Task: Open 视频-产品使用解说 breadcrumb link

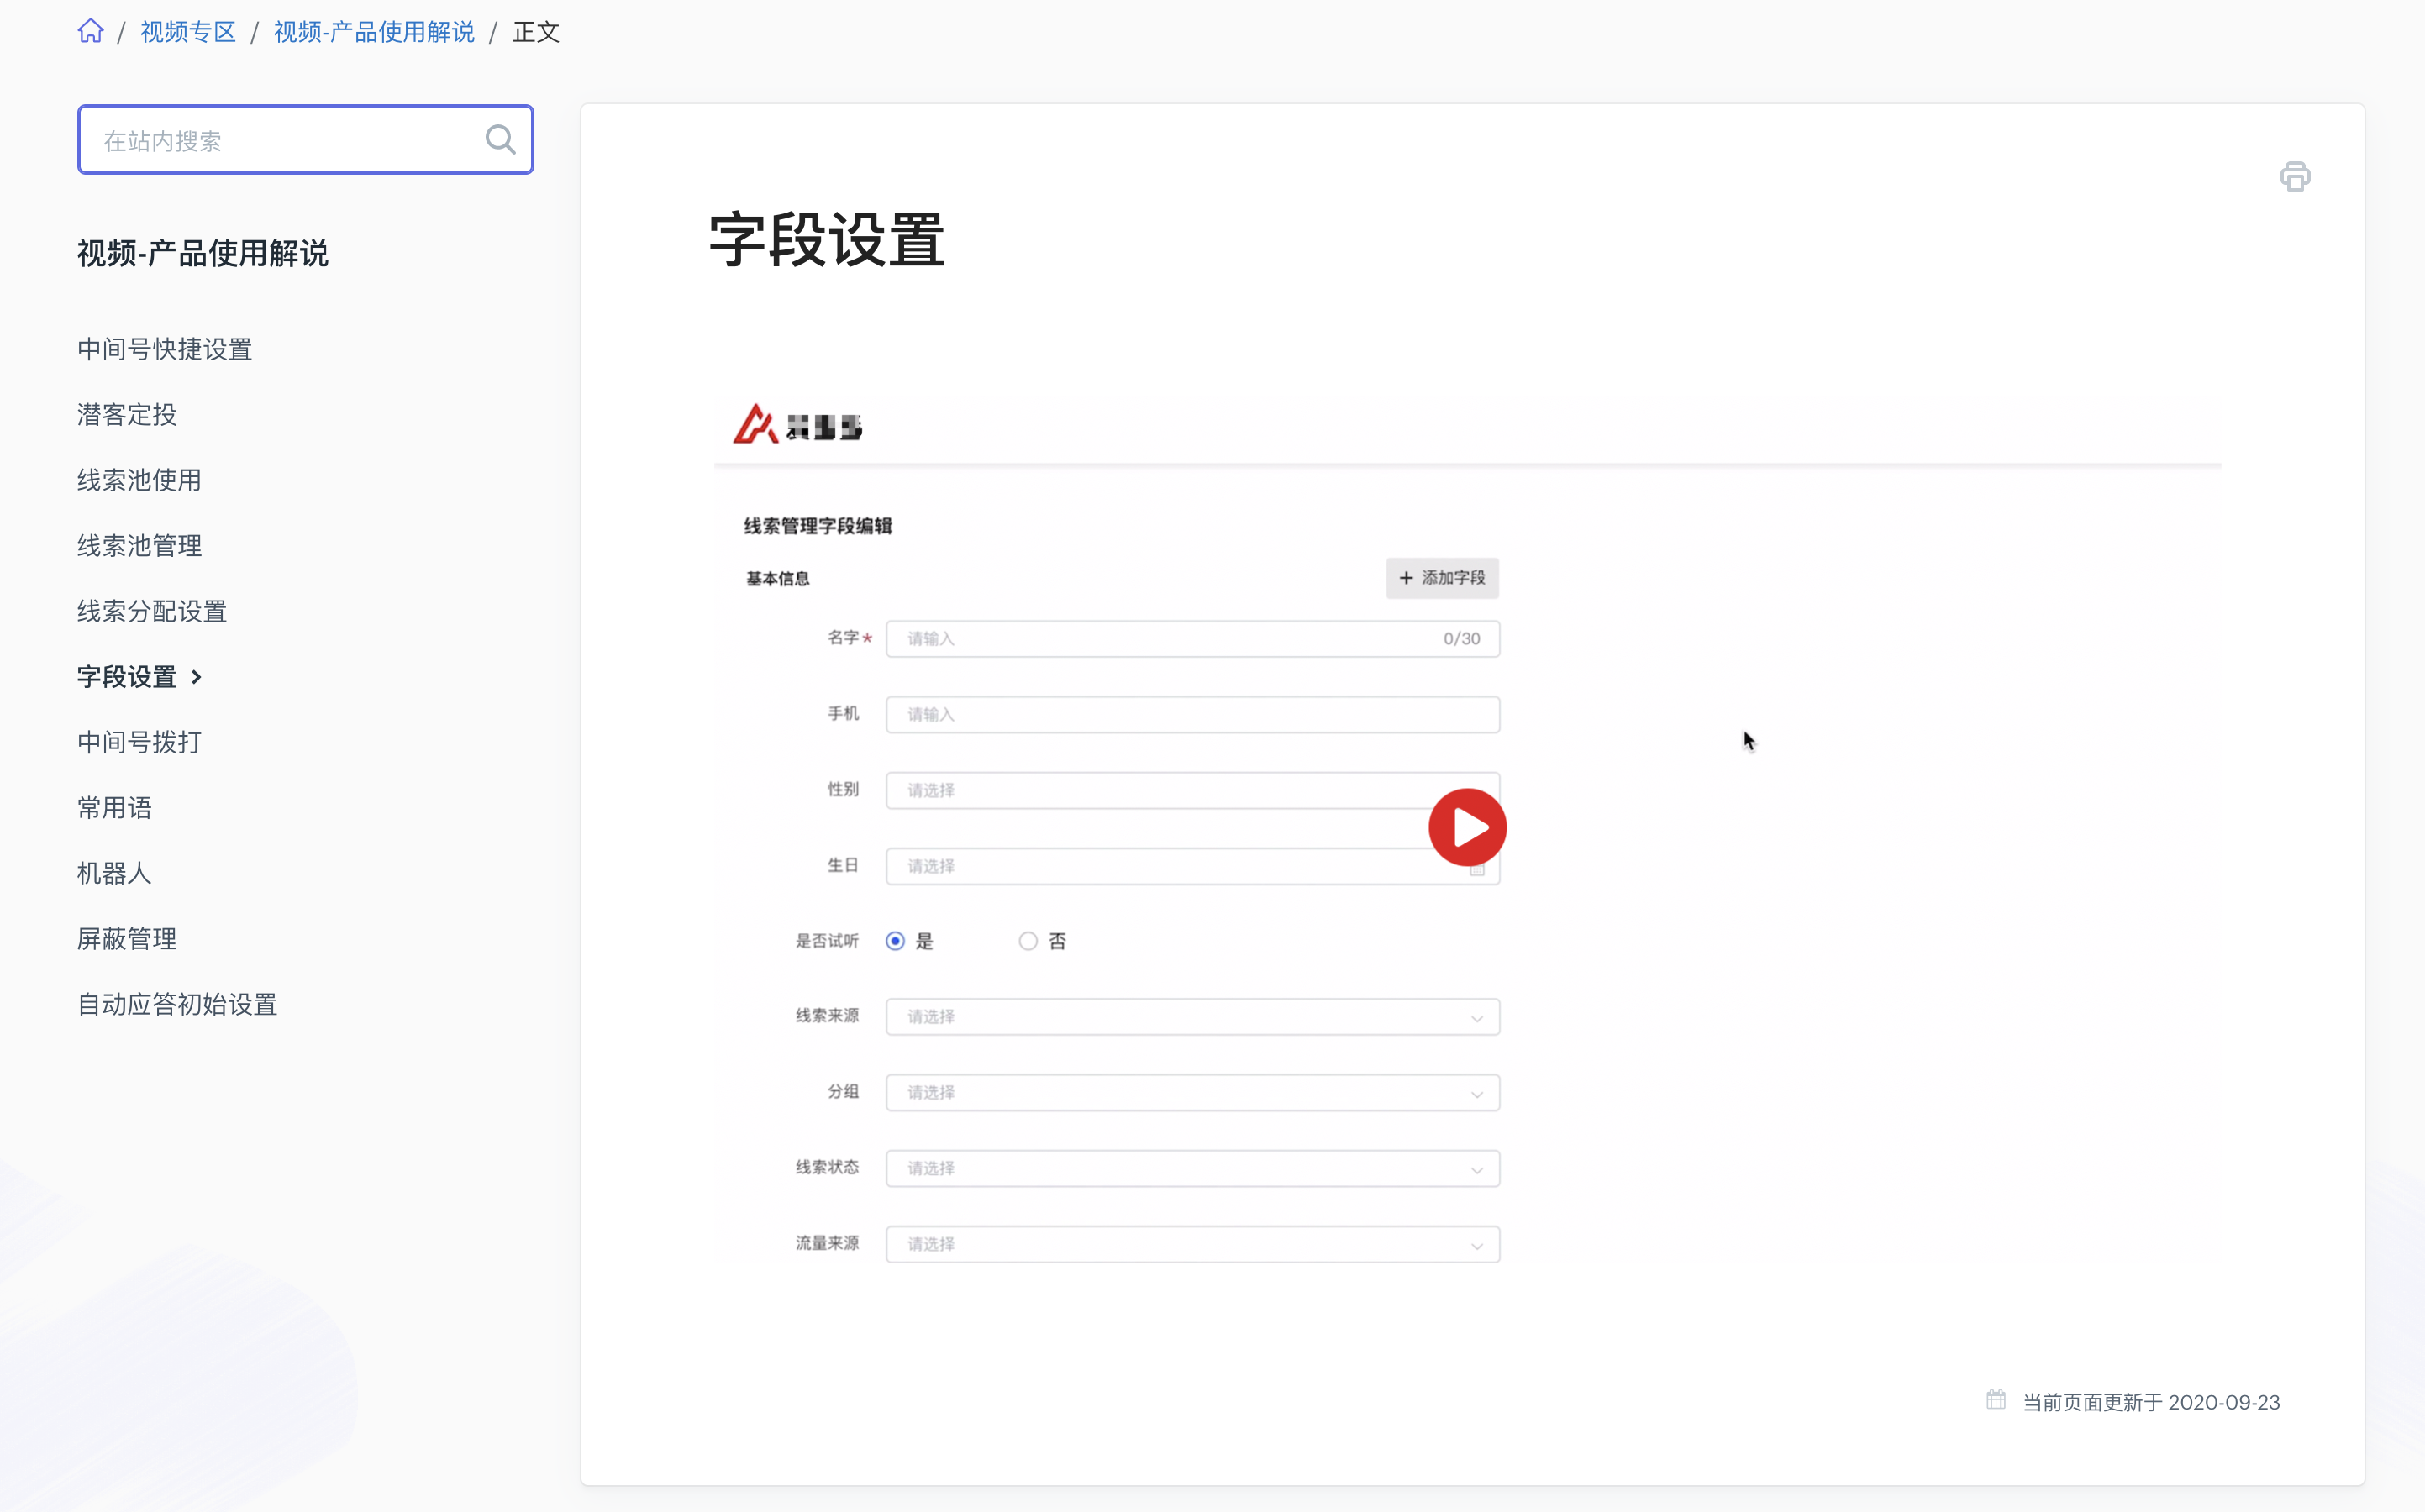Action: point(374,32)
